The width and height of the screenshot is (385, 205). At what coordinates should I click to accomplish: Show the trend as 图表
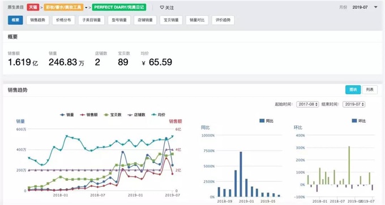353,90
